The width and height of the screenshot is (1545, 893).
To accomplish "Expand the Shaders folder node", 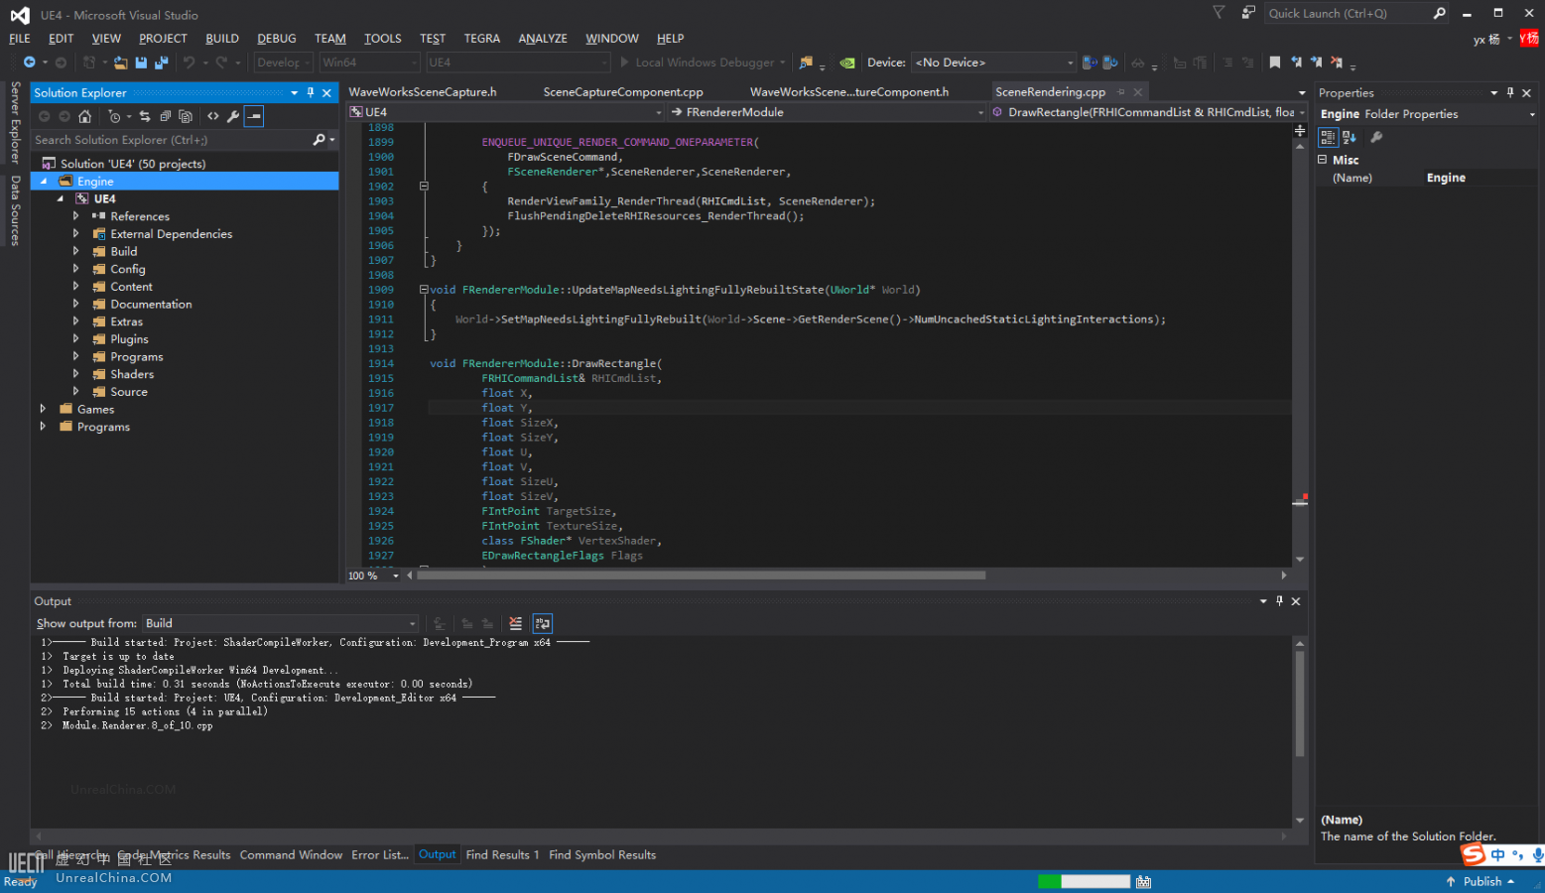I will coord(75,374).
